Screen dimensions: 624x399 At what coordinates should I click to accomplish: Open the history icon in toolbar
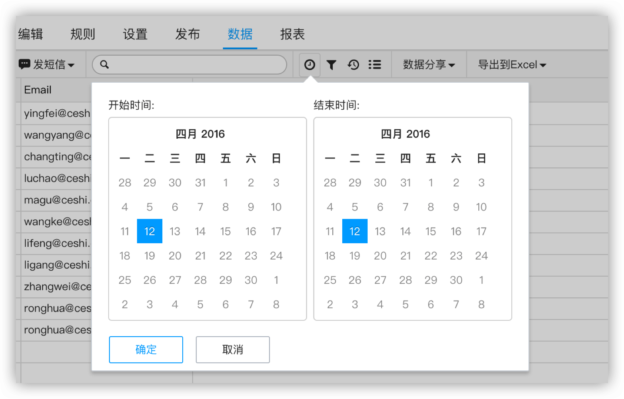click(353, 64)
